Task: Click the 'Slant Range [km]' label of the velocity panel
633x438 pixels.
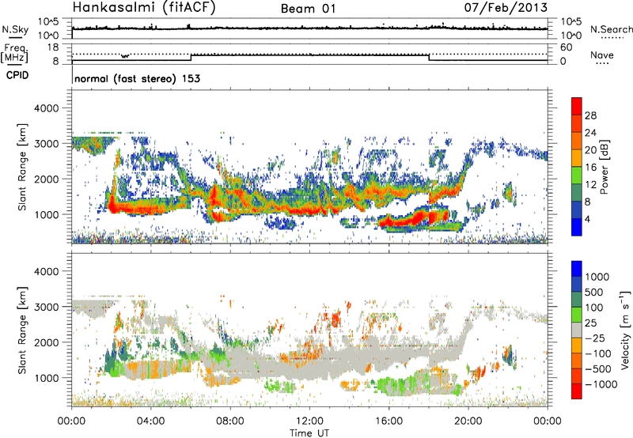Action: [22, 330]
